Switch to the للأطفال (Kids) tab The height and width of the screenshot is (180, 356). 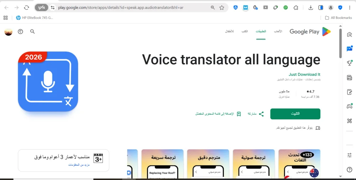coord(229,32)
